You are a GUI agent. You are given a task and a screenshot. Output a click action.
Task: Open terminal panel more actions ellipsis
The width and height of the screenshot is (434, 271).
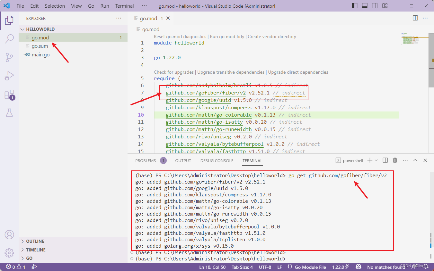405,160
